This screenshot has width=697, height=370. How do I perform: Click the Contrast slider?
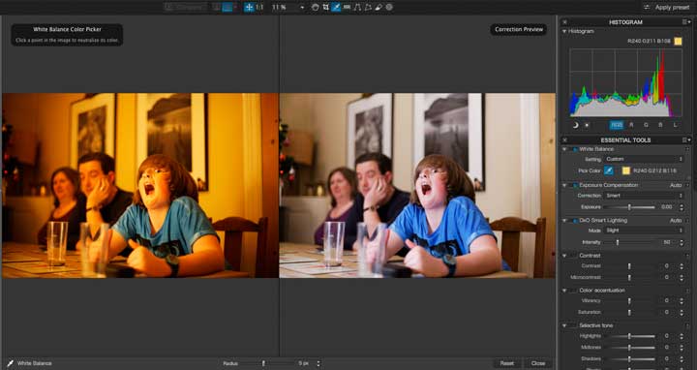[x=629, y=266]
